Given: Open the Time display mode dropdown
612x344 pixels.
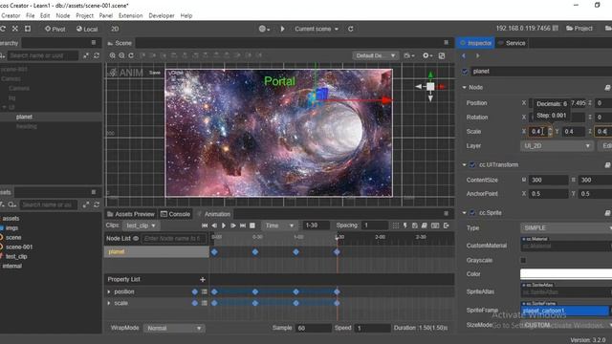Looking at the screenshot, I should click(x=279, y=226).
